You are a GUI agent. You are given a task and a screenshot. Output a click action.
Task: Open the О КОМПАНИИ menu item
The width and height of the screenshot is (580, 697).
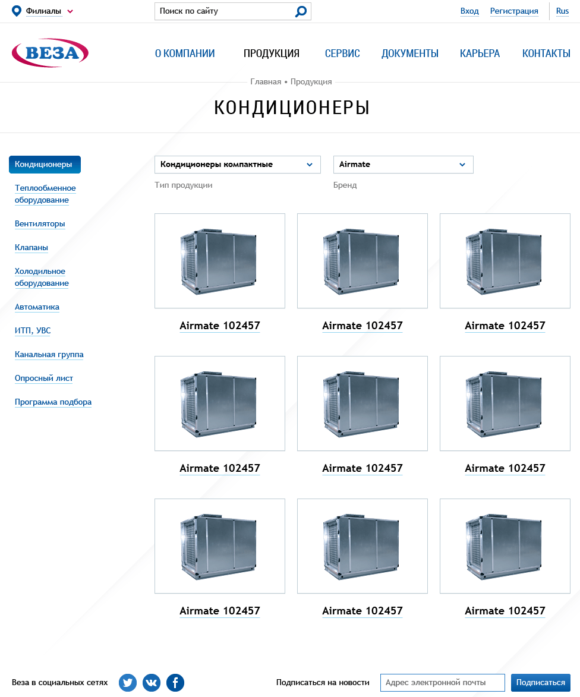pyautogui.click(x=185, y=53)
